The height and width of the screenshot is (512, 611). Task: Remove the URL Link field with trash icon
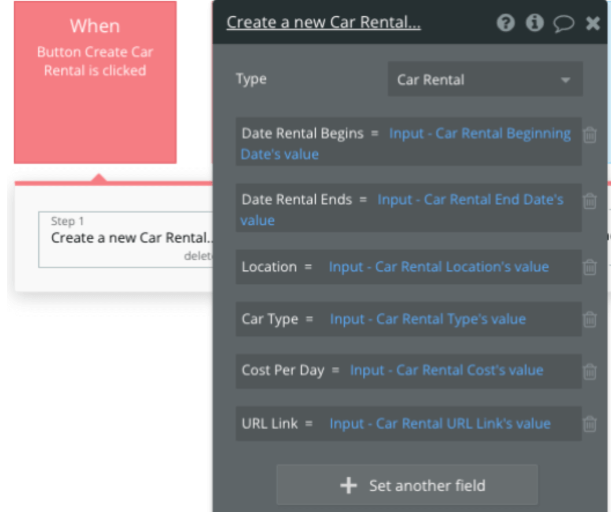[x=591, y=423]
